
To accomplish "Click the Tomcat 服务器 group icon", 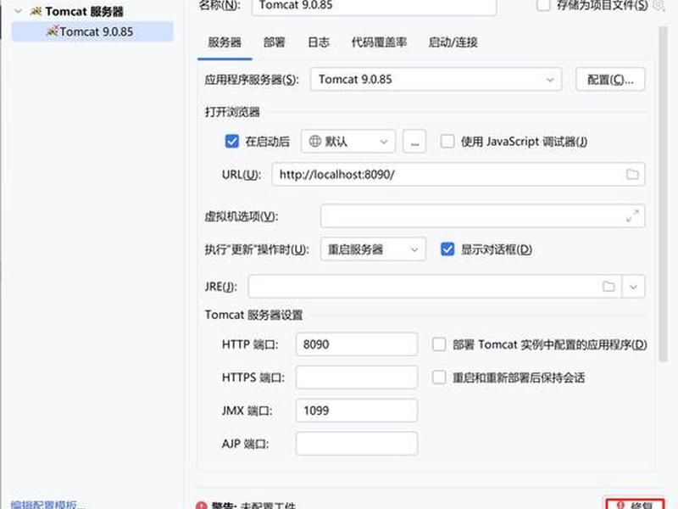I will click(x=36, y=12).
